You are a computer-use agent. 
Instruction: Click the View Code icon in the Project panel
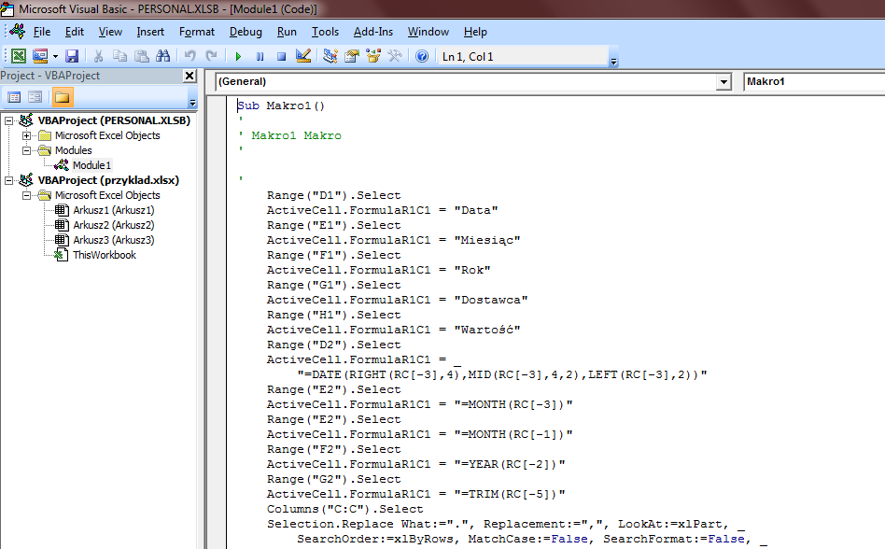14,98
